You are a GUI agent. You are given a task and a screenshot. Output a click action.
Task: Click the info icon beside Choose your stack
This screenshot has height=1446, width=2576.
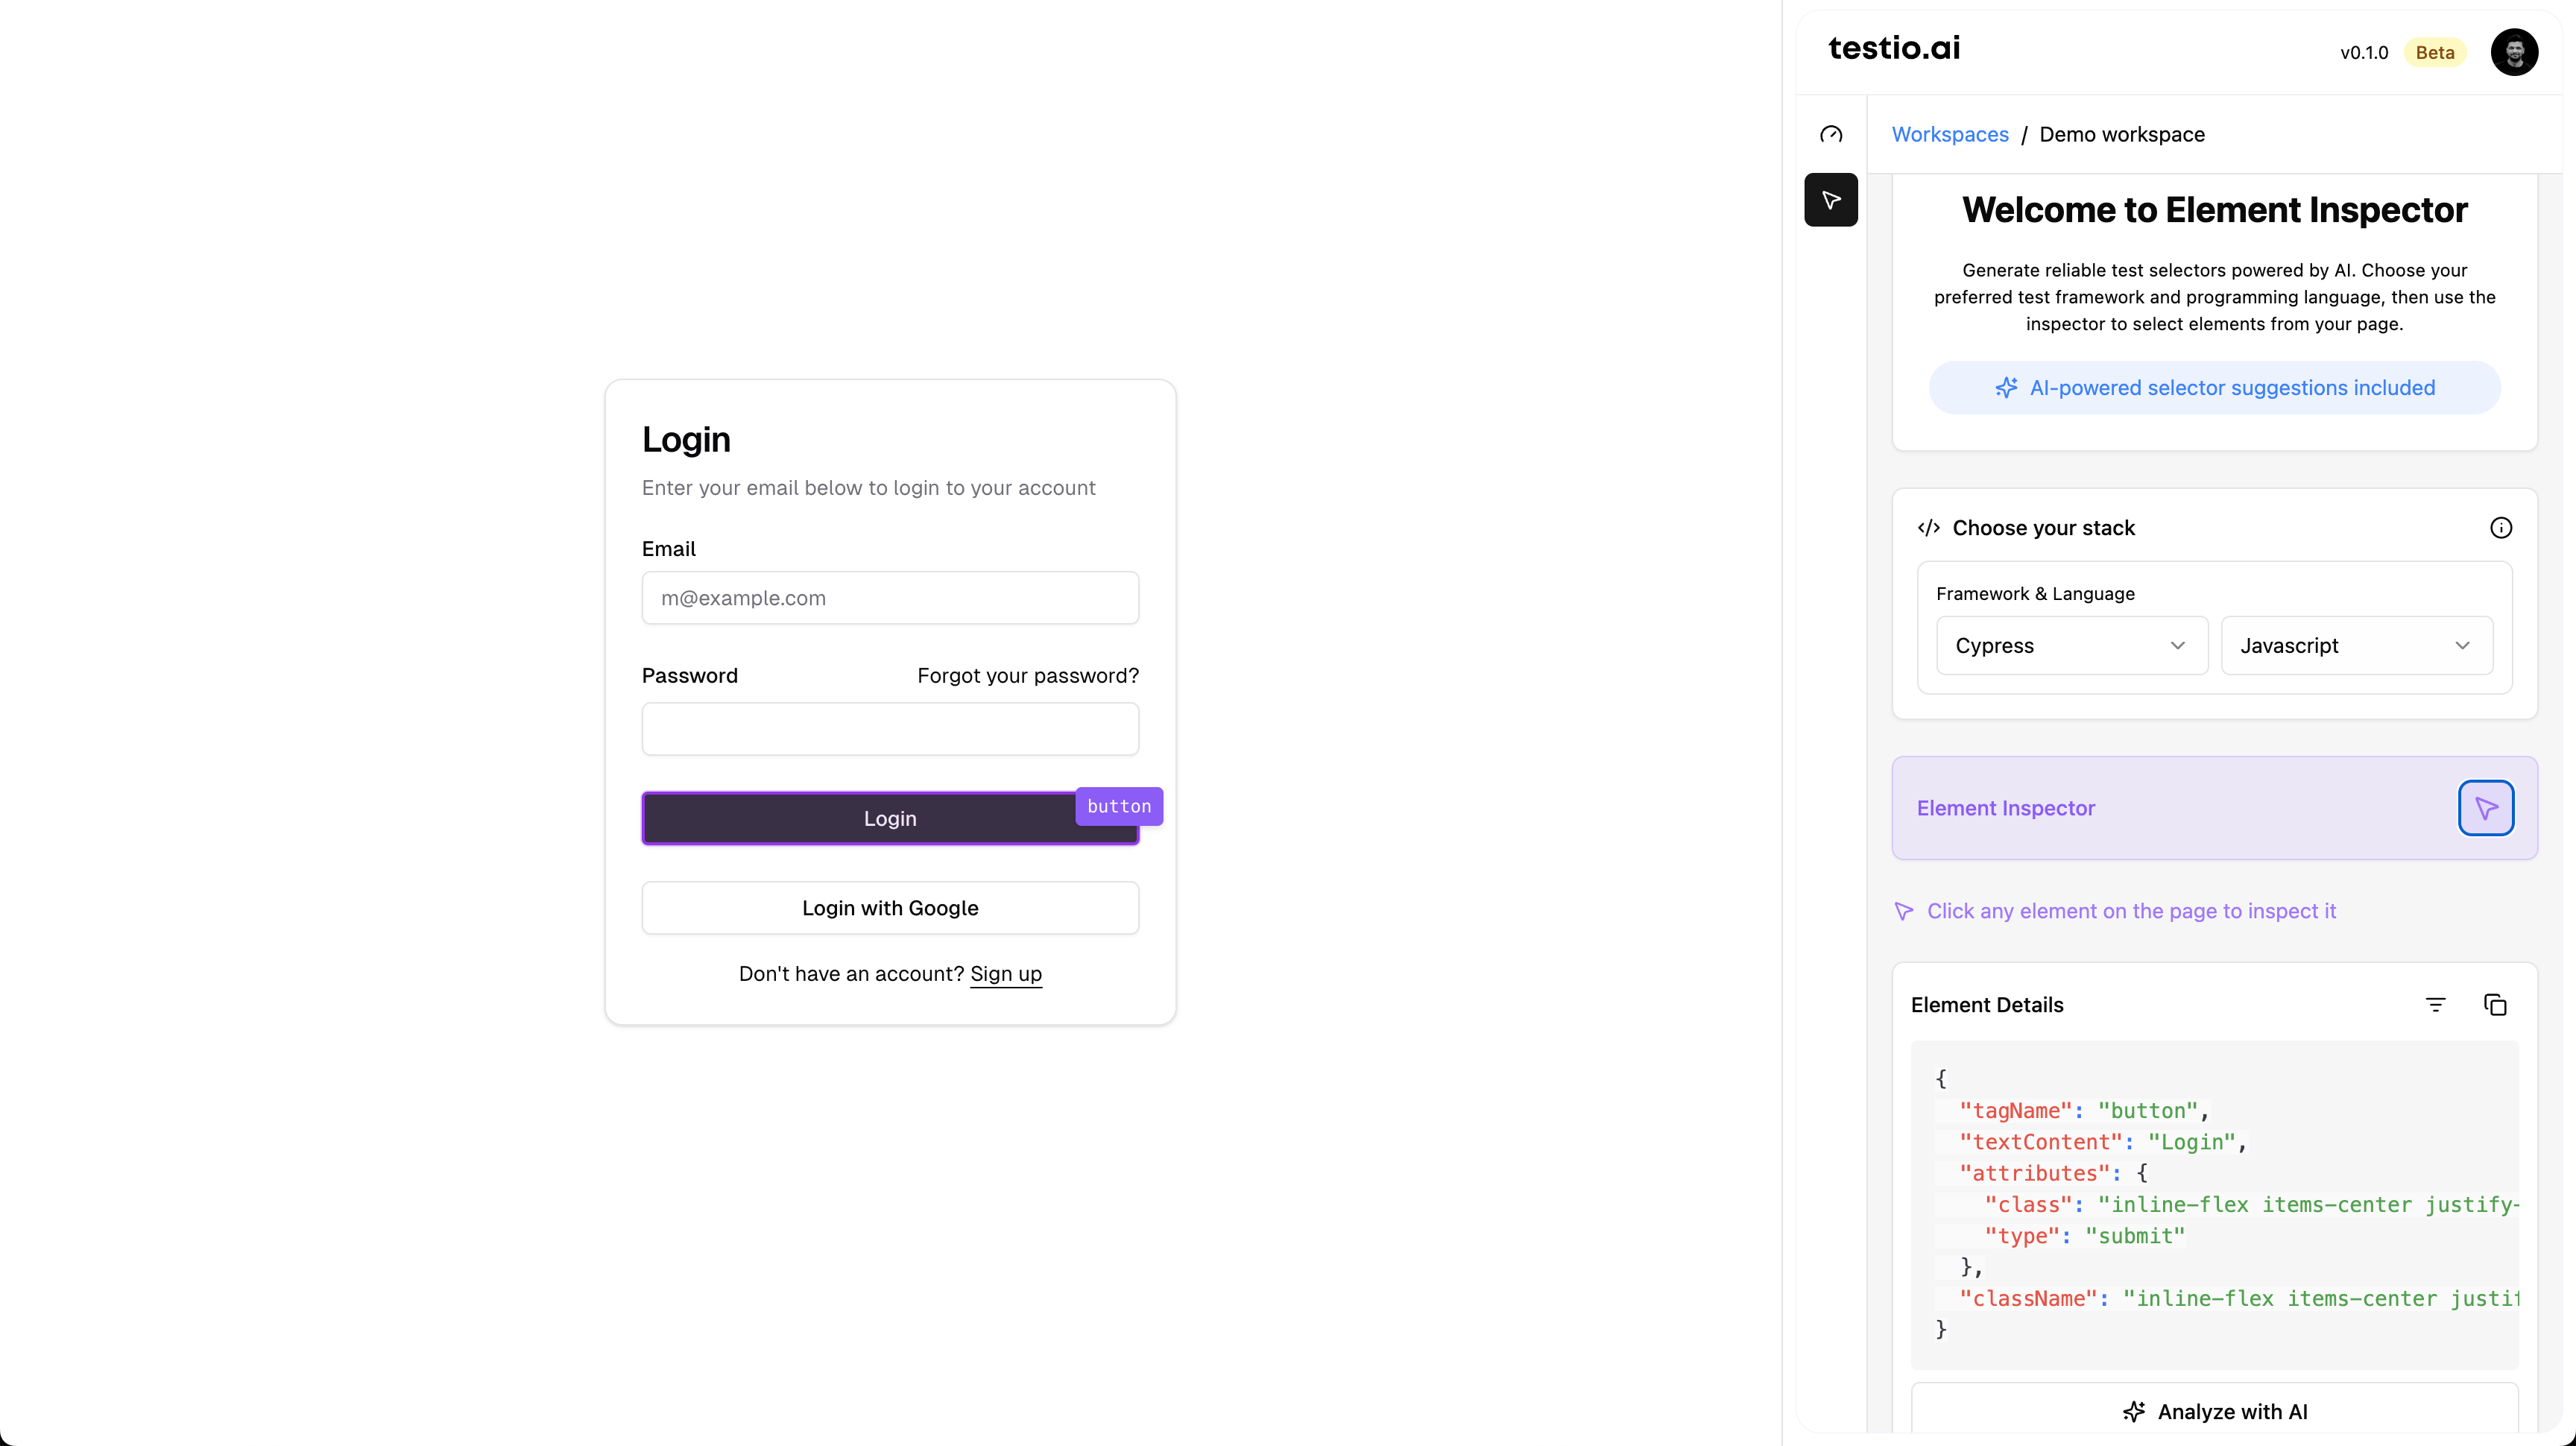2501,527
